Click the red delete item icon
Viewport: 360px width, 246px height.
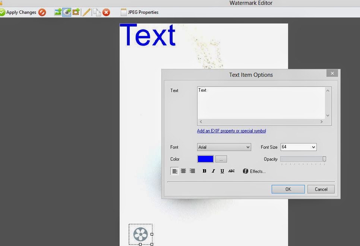click(x=106, y=12)
